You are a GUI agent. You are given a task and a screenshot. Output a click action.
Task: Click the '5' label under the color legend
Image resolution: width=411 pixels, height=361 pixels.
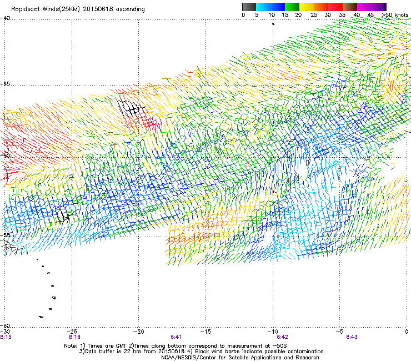coord(257,15)
